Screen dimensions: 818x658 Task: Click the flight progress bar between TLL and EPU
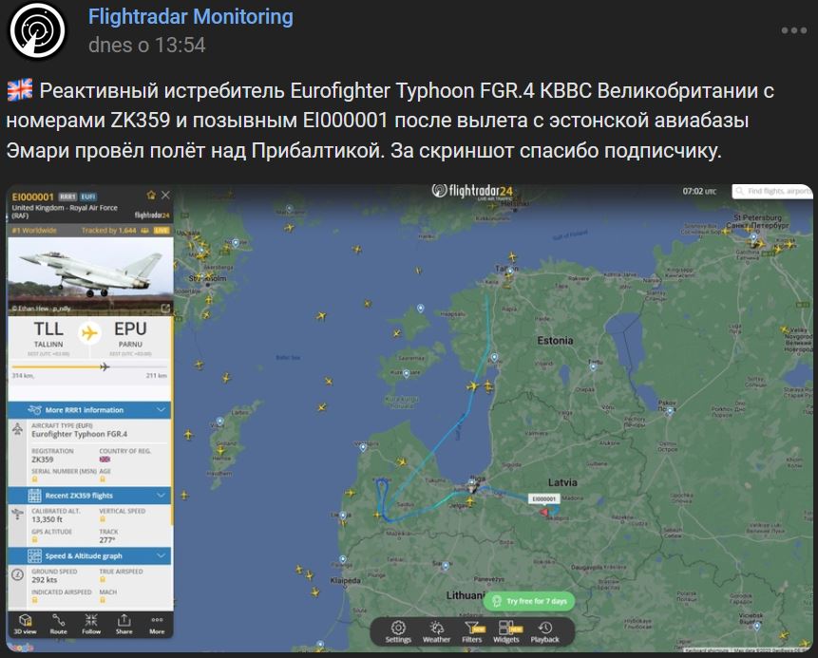coord(89,366)
